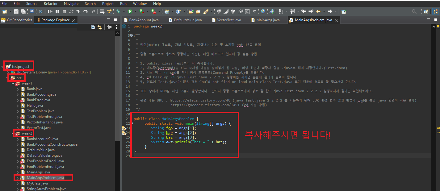Image resolution: width=440 pixels, height=191 pixels.
Task: Click the Suspend debug icon
Action: coord(57,11)
